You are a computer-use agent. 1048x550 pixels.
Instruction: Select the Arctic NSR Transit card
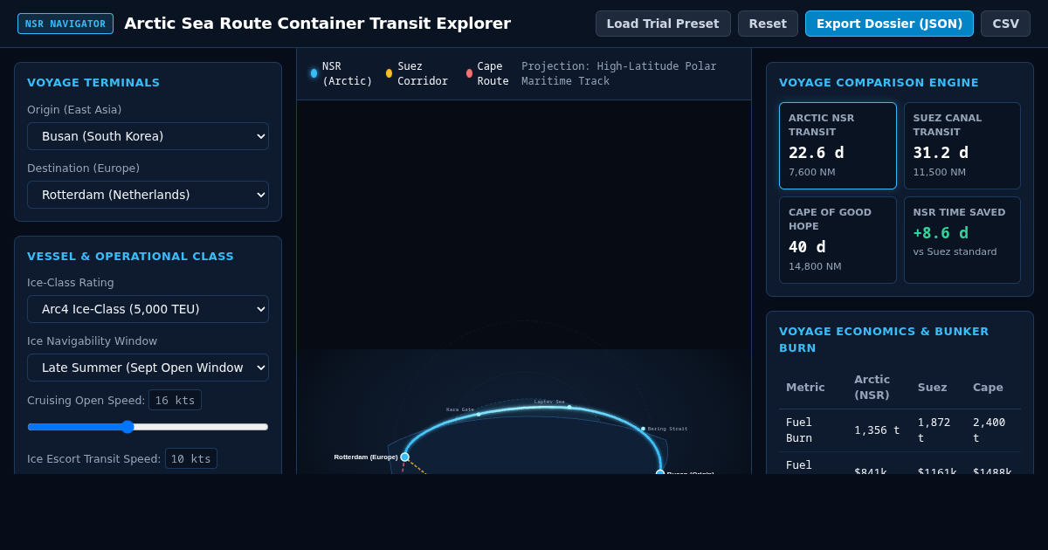pyautogui.click(x=838, y=146)
